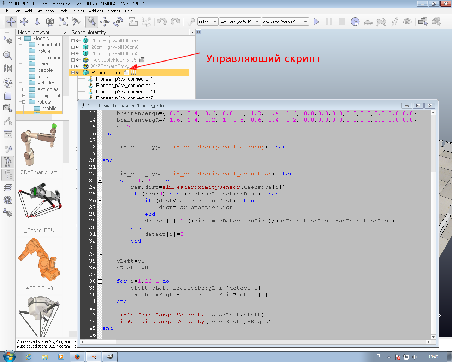452x362 pixels.
Task: Collapse the robots folder
Action: click(x=24, y=102)
